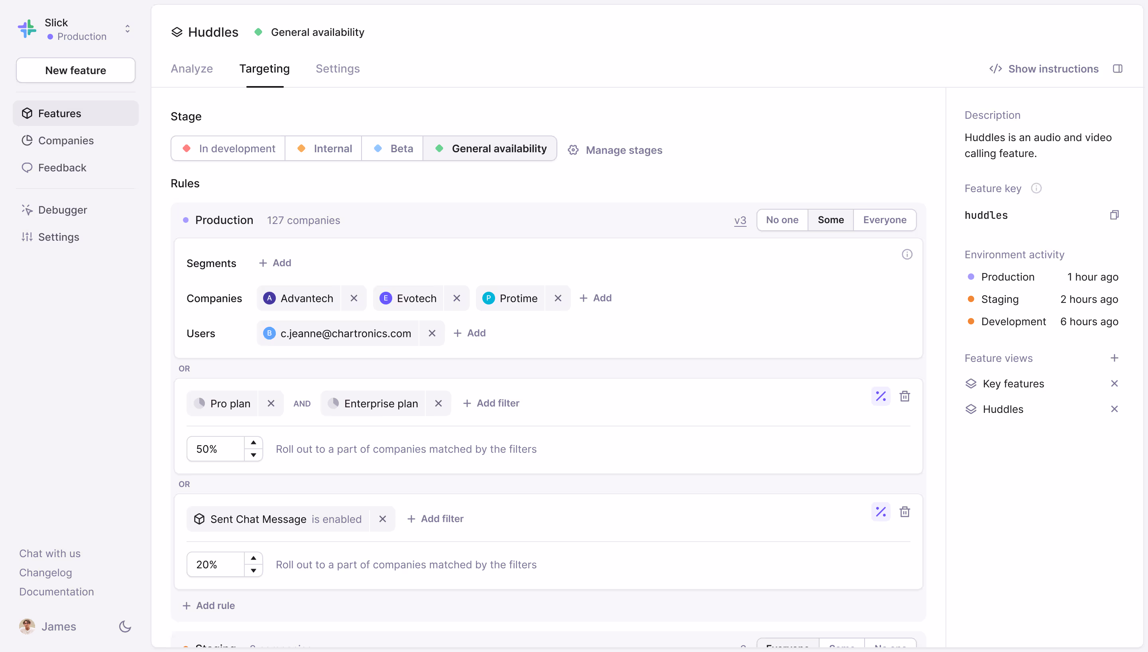Remove the Enterprise plan filter
Viewport: 1148px width, 652px height.
(438, 403)
